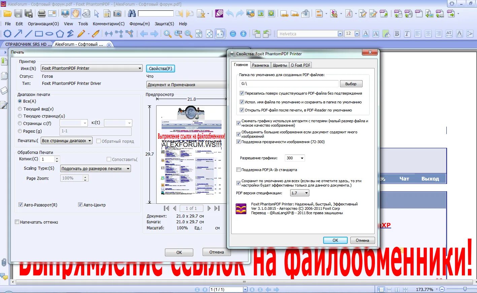The image size is (477, 293).
Task: Select the Все(A) print range radio
Action: (20, 101)
